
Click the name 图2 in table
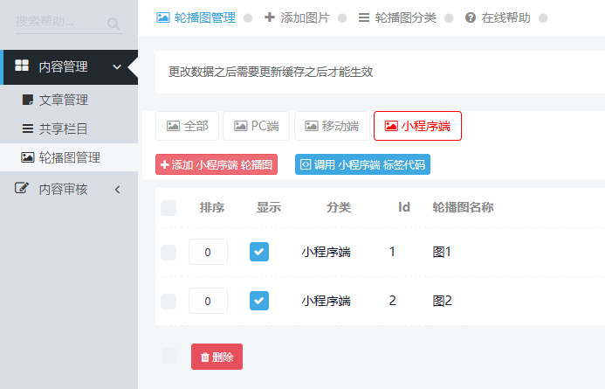(442, 301)
